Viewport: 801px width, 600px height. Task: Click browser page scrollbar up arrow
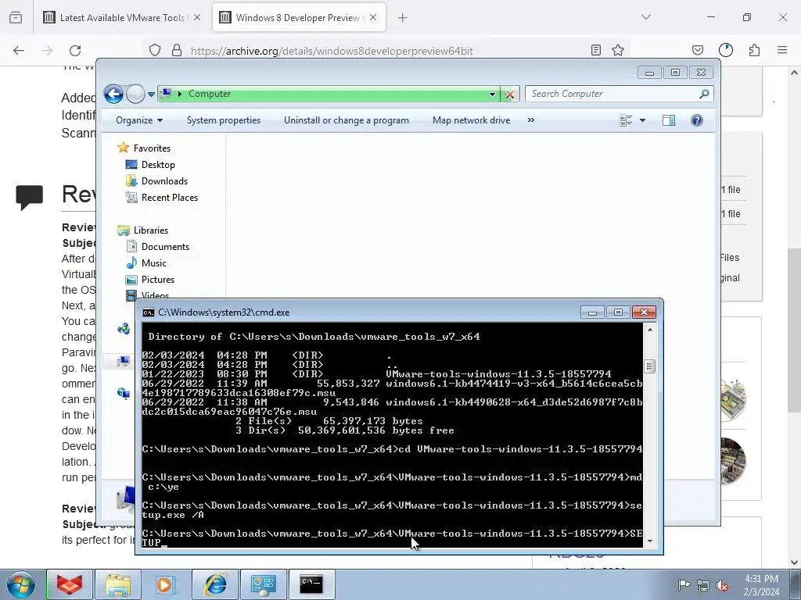794,73
